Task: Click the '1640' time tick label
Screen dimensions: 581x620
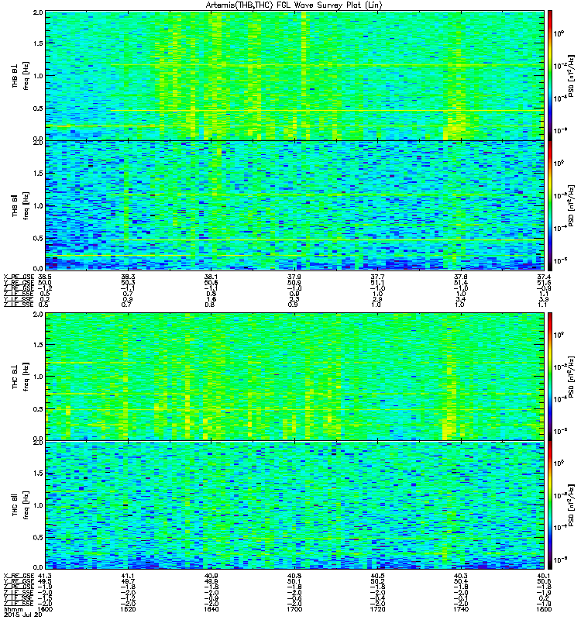Action: pyautogui.click(x=211, y=609)
